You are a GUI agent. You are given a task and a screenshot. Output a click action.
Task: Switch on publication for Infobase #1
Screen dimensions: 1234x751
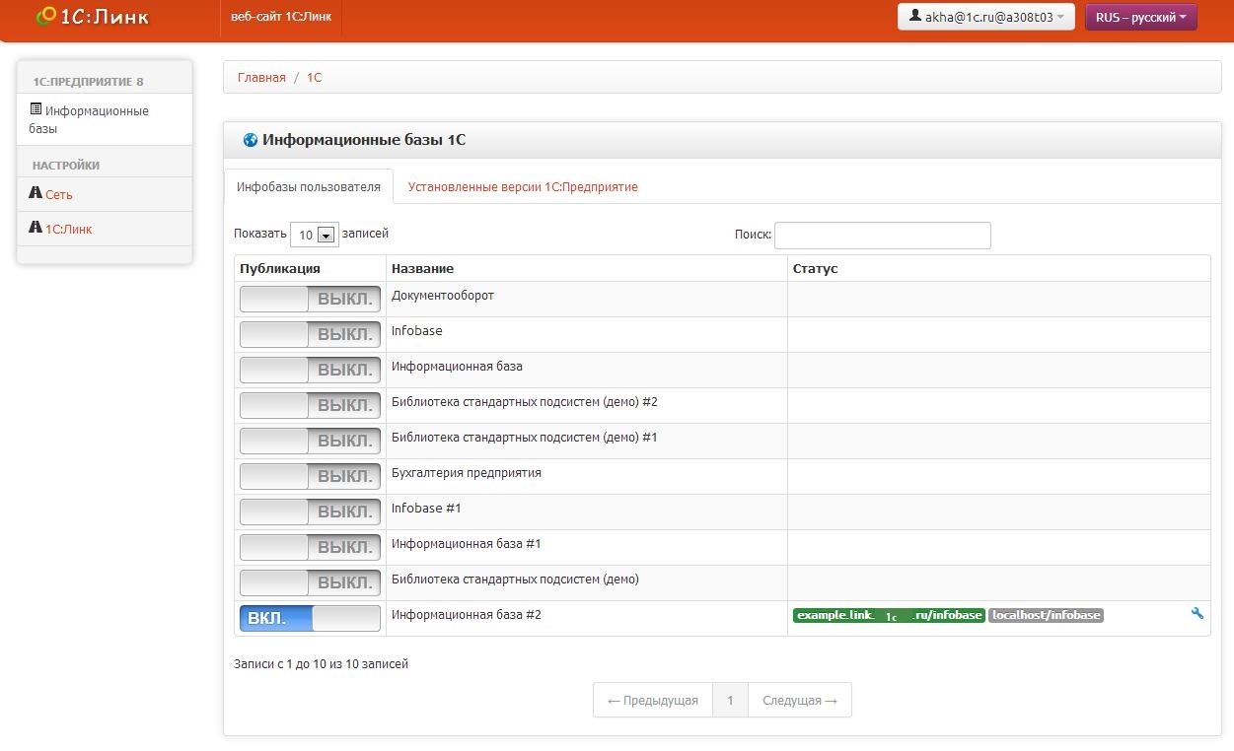pyautogui.click(x=310, y=512)
